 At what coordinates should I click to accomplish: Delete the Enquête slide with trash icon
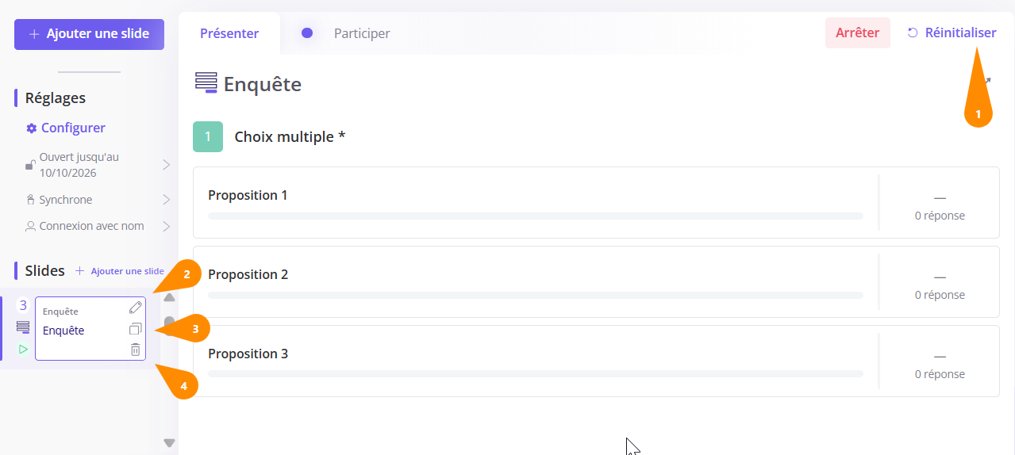(x=136, y=350)
